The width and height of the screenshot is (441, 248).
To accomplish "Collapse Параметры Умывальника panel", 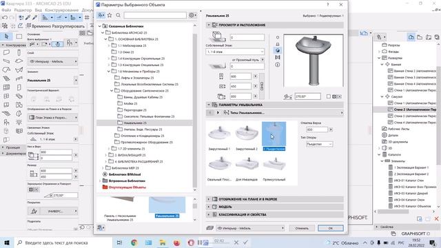I will tap(208, 105).
